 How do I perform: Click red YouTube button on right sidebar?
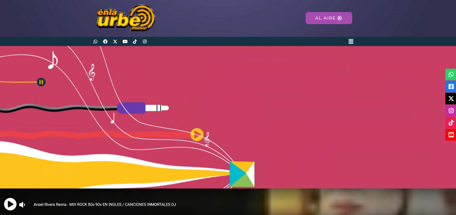point(451,134)
